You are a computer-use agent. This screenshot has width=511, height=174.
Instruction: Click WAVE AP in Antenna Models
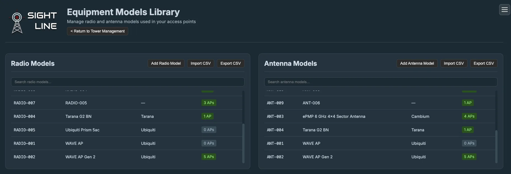click(x=311, y=143)
